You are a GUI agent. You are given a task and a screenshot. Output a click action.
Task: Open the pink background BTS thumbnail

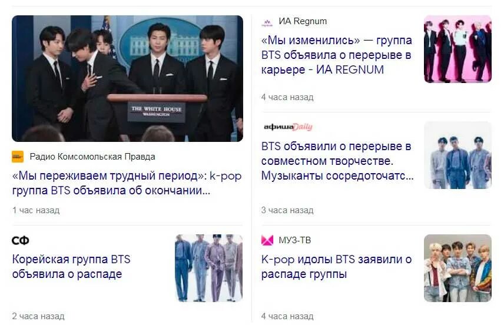point(457,49)
